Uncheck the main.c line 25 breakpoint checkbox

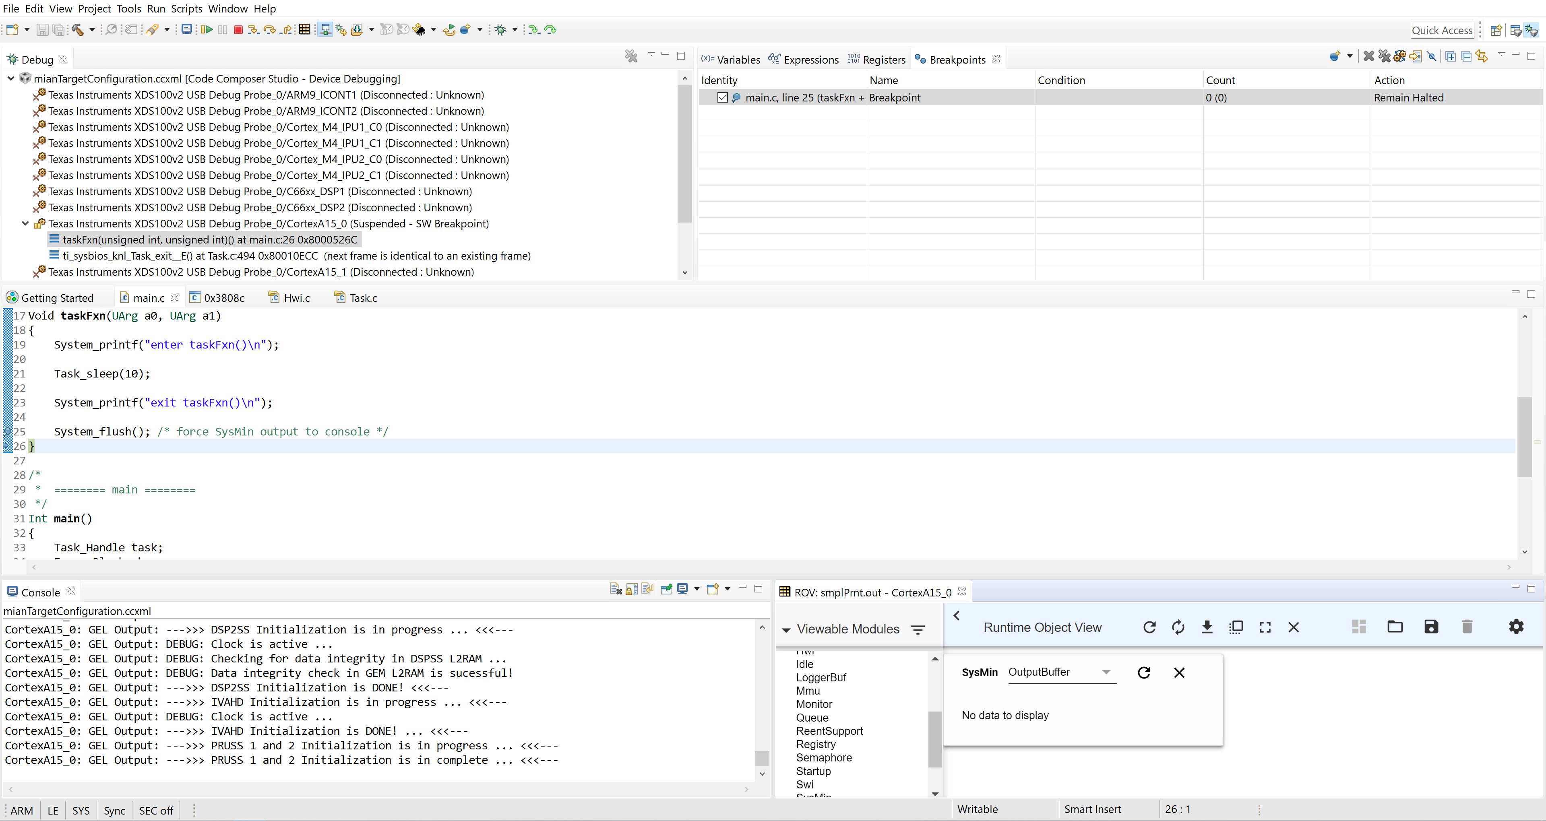click(x=723, y=97)
